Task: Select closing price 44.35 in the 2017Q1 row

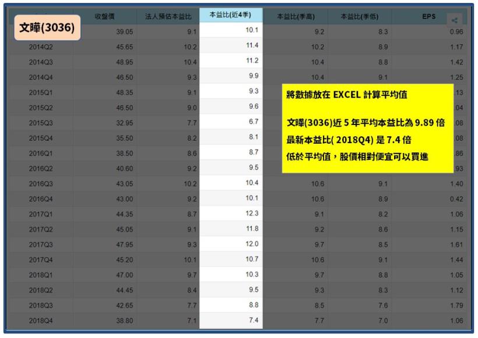Action: click(x=124, y=214)
